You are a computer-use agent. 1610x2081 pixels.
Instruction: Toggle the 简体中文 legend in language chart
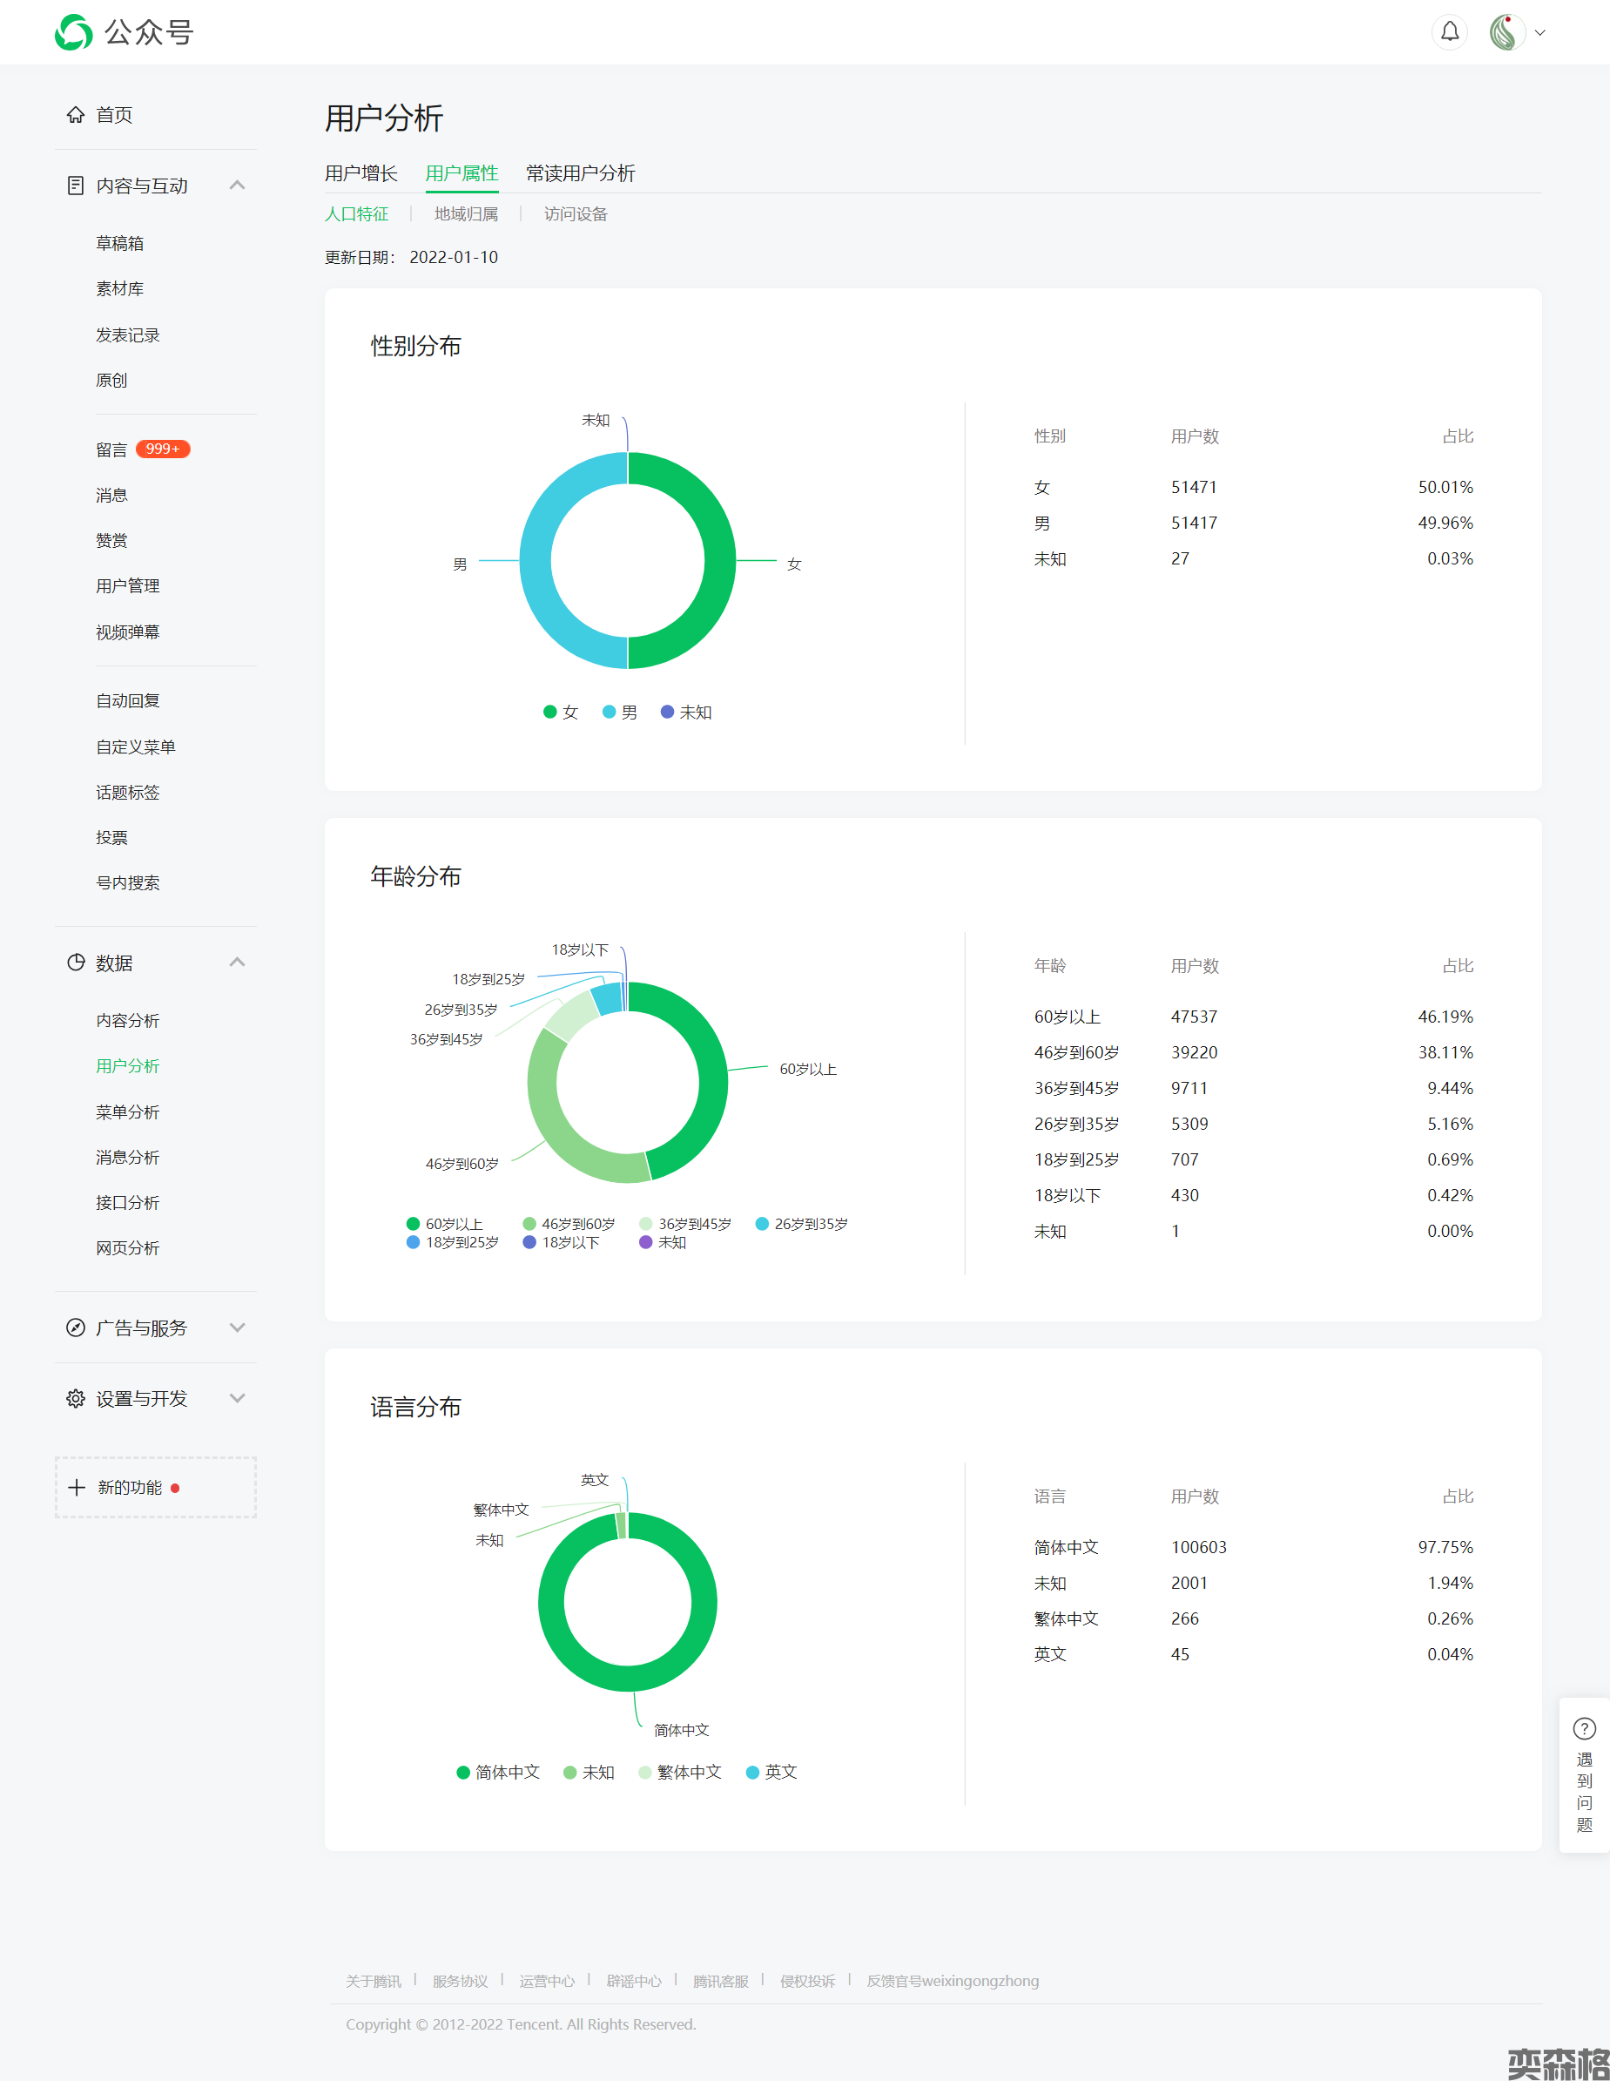pos(498,1773)
